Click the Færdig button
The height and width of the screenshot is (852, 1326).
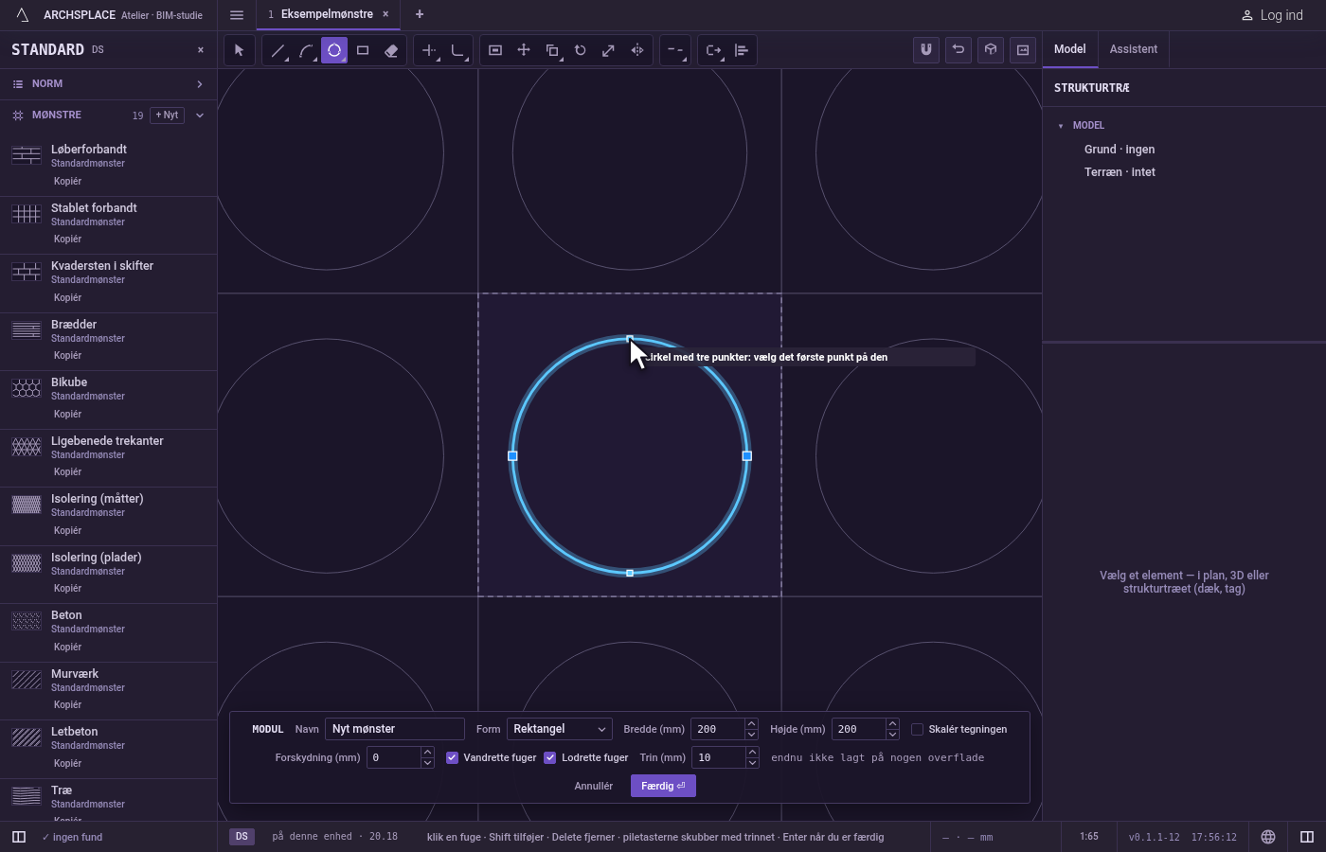point(663,786)
